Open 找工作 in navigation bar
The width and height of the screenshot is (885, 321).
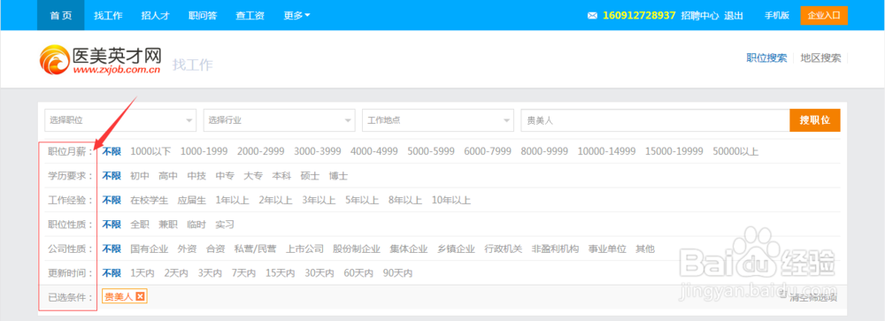coord(108,15)
